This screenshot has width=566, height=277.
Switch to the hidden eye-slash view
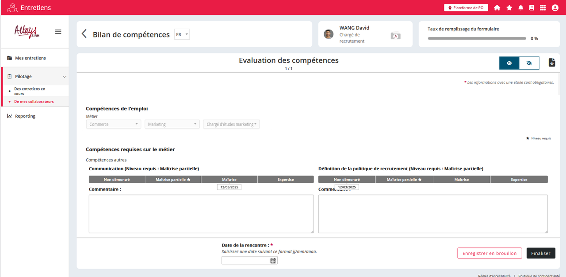(x=529, y=63)
